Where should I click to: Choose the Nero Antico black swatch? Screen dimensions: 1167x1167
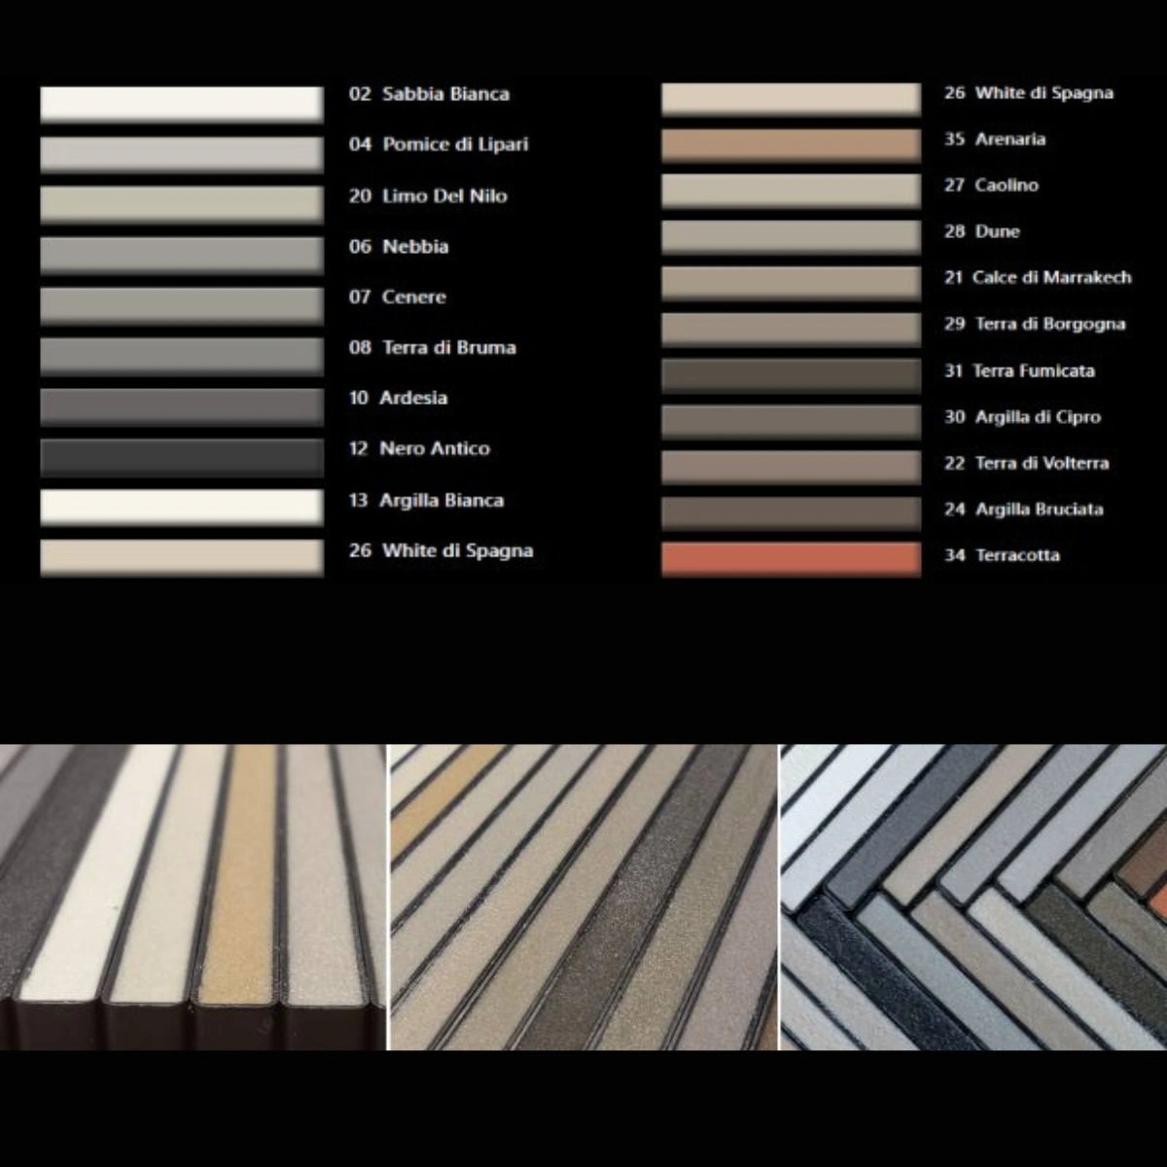pos(182,457)
